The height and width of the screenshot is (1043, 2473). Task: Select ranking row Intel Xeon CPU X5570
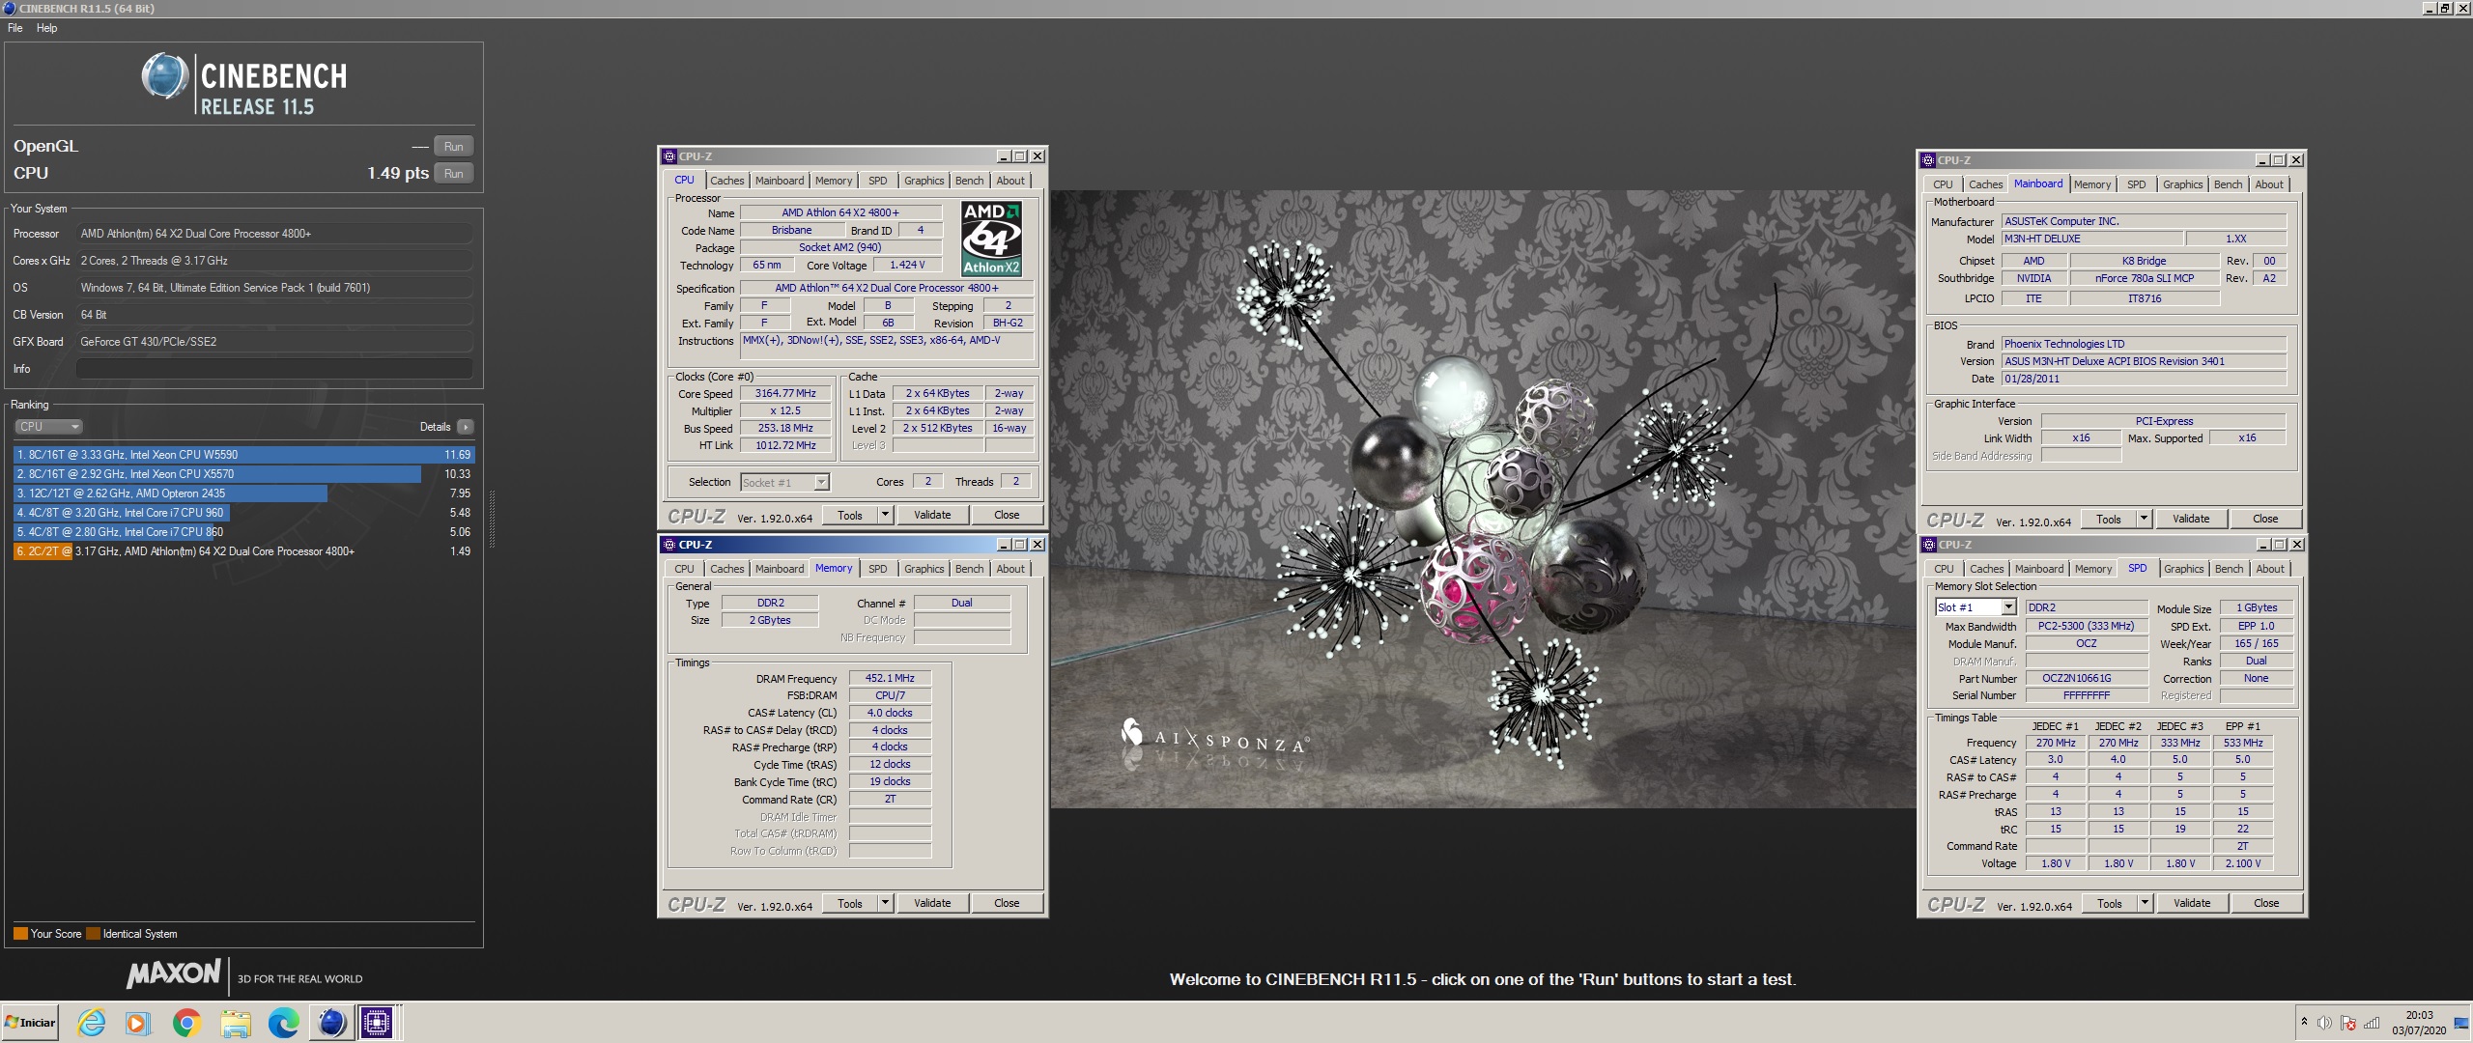(243, 474)
